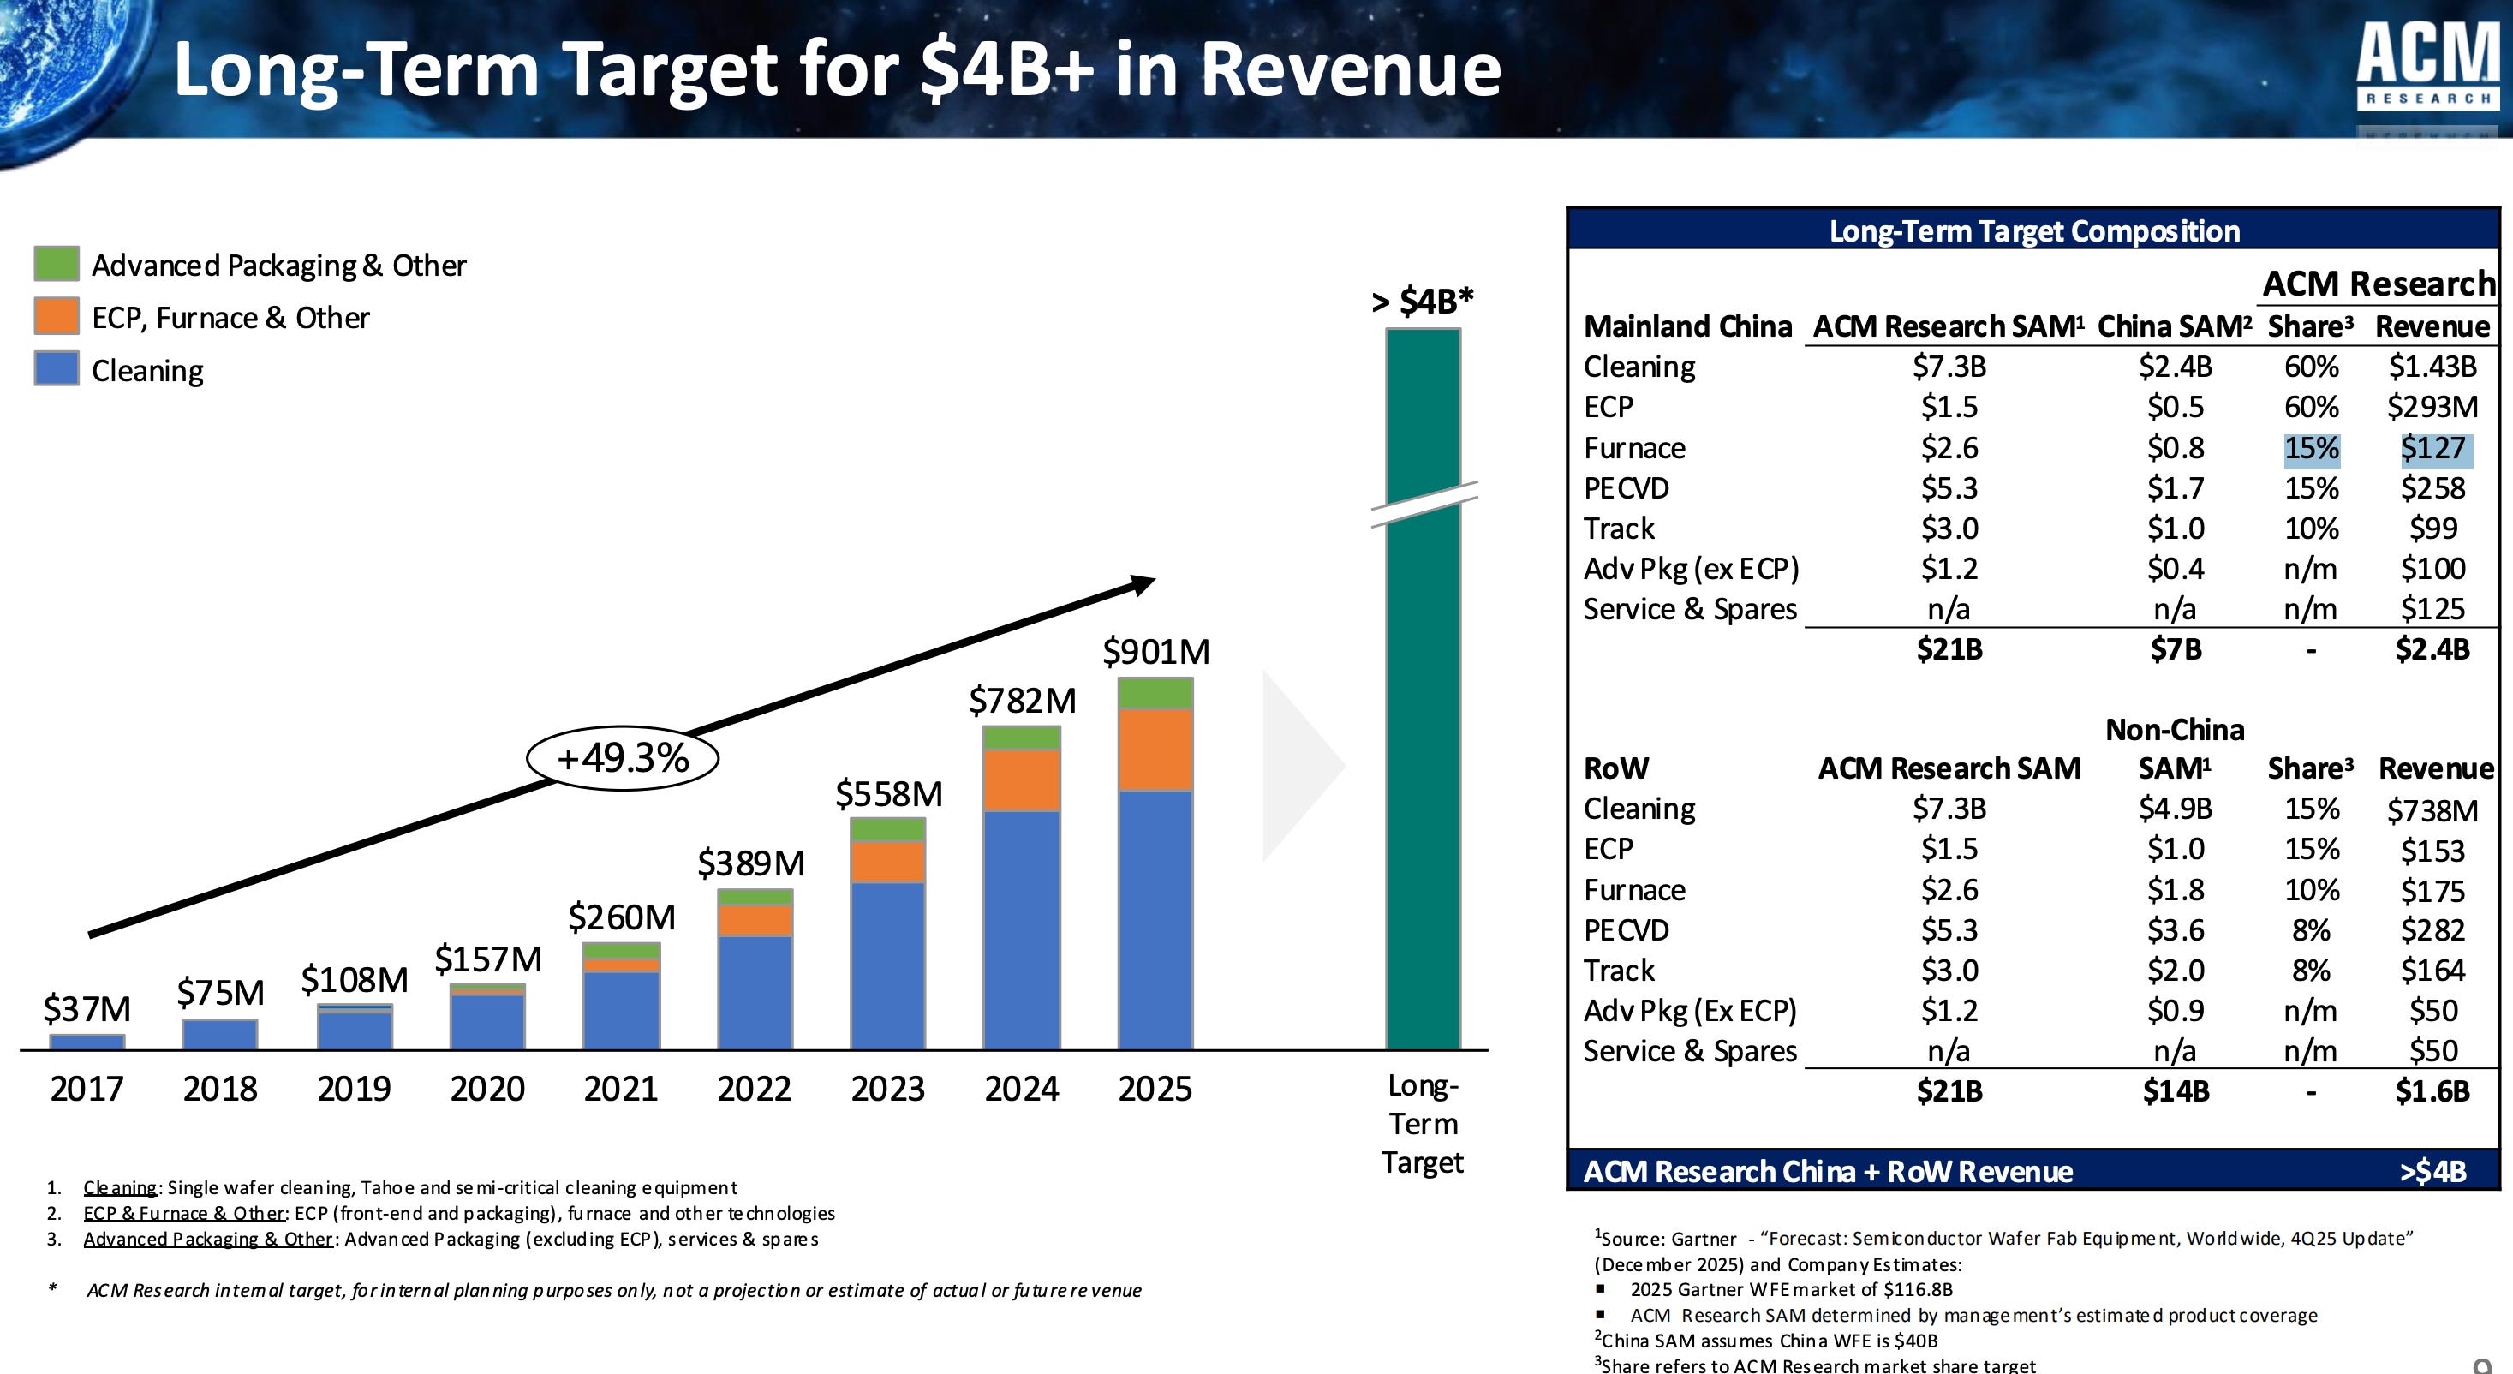Click the $1.6B RoW total revenue
Screen dimensions: 2513x1374
(2433, 1091)
